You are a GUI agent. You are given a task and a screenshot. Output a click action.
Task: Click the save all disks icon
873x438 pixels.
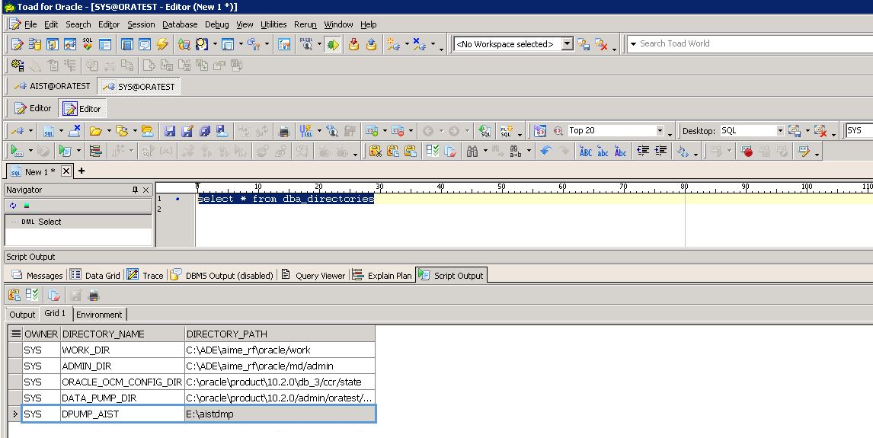205,131
